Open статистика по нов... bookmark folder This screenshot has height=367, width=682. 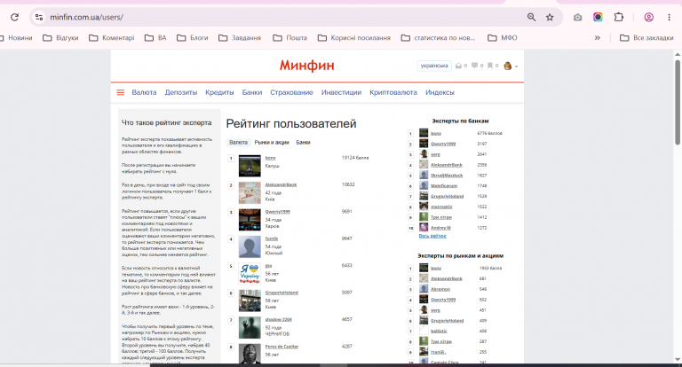pos(439,38)
